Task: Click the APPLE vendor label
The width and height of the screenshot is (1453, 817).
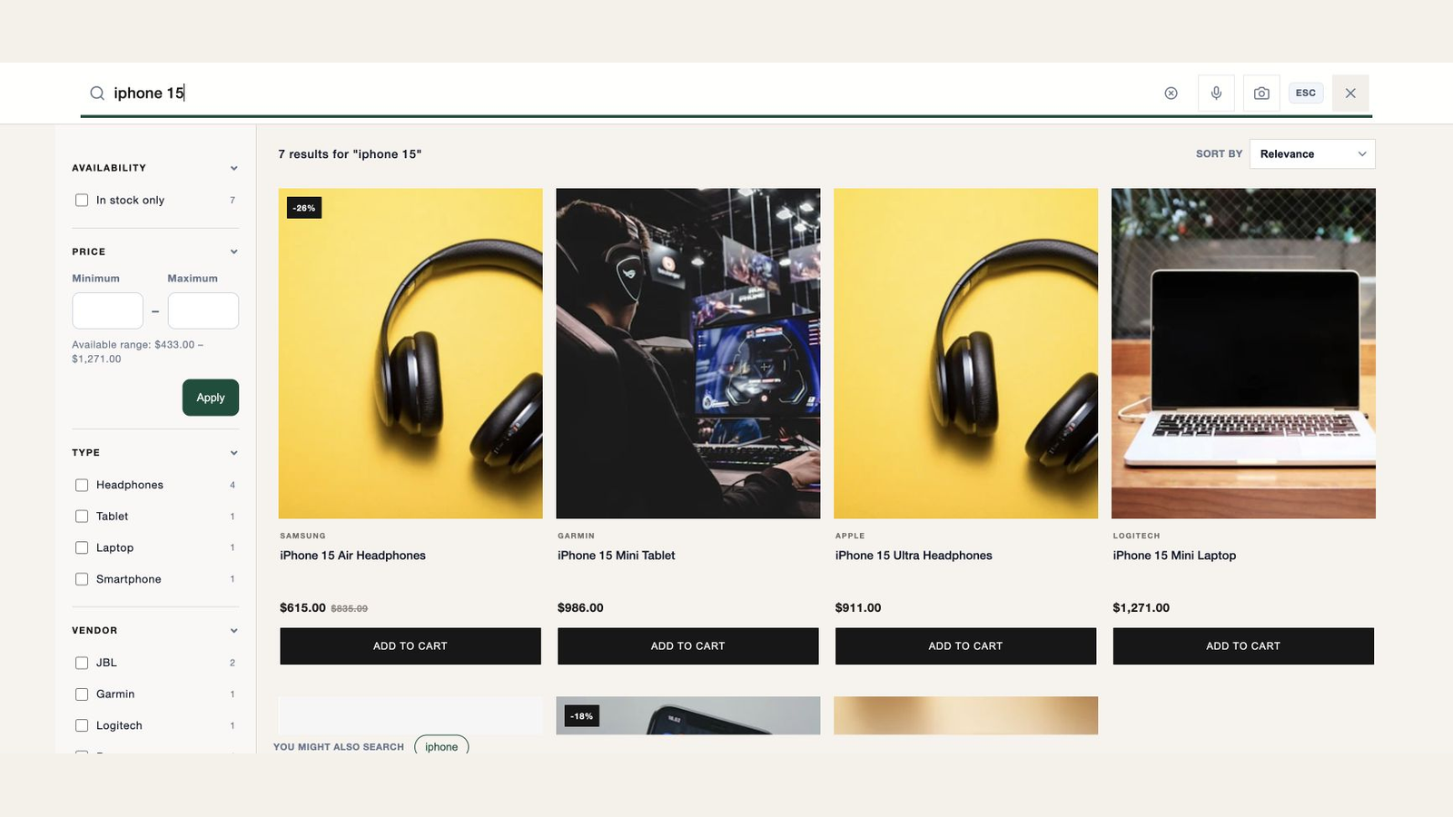Action: [x=850, y=536]
